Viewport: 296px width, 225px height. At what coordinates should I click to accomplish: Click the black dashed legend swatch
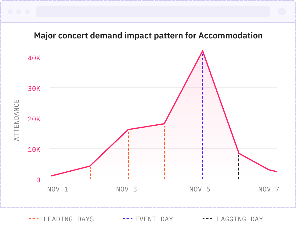coord(207,219)
